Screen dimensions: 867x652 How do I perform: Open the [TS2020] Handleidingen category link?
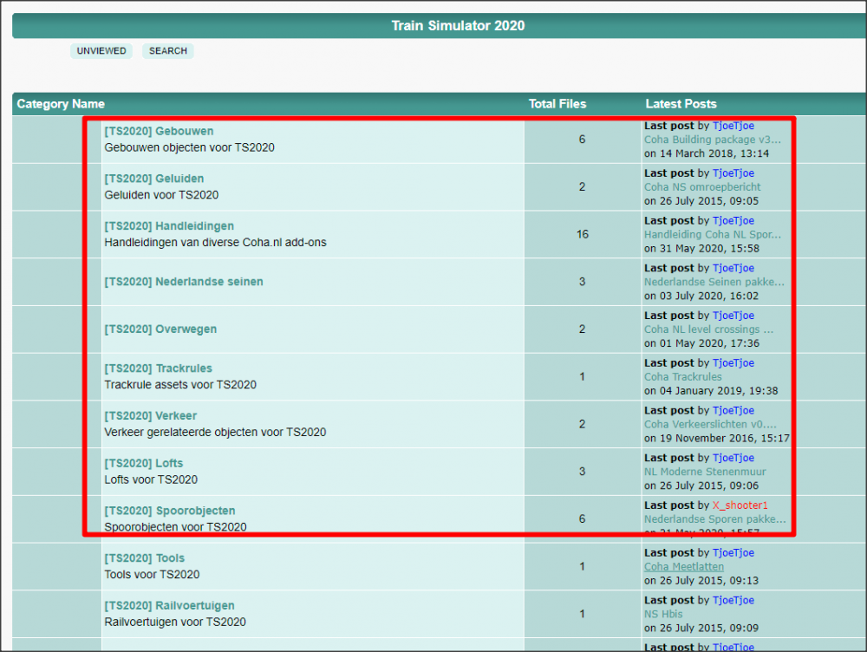click(169, 226)
